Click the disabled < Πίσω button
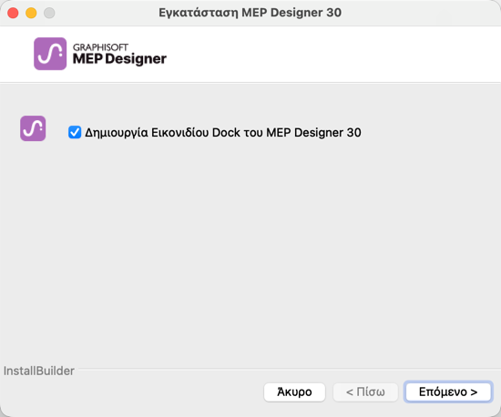The width and height of the screenshot is (501, 417). pos(365,392)
